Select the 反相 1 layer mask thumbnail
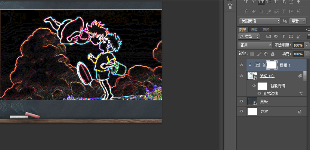The height and width of the screenshot is (150, 310). pyautogui.click(x=271, y=65)
